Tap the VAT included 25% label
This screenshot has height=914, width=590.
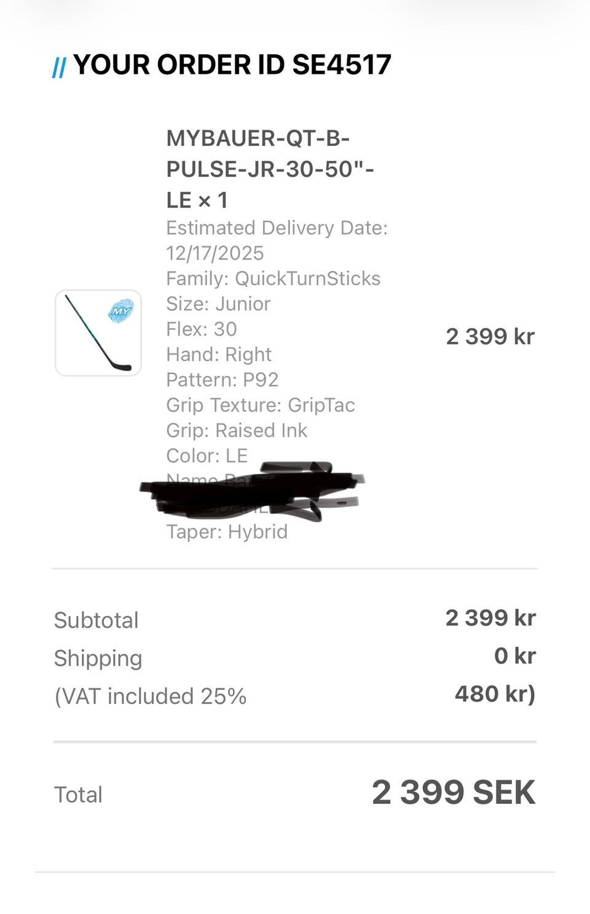150,696
